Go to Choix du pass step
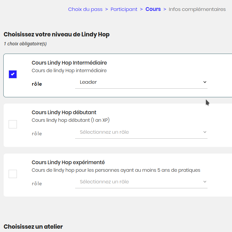This screenshot has width=232, height=232. pyautogui.click(x=85, y=9)
